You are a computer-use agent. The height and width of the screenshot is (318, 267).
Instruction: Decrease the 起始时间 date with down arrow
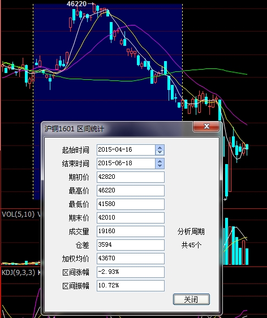pyautogui.click(x=160, y=152)
